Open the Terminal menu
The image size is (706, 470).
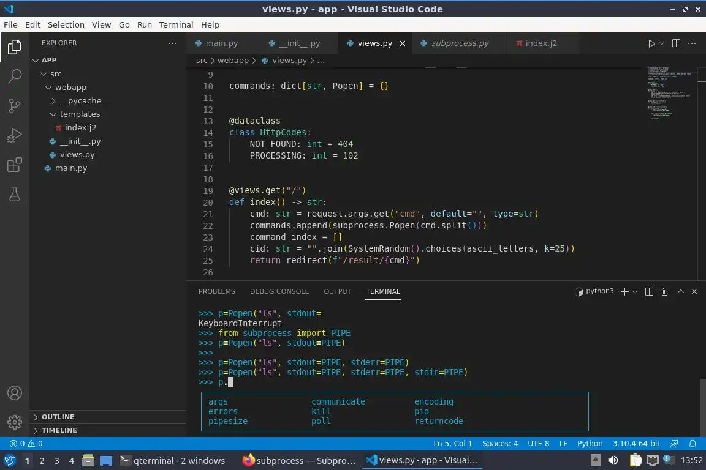click(x=176, y=24)
